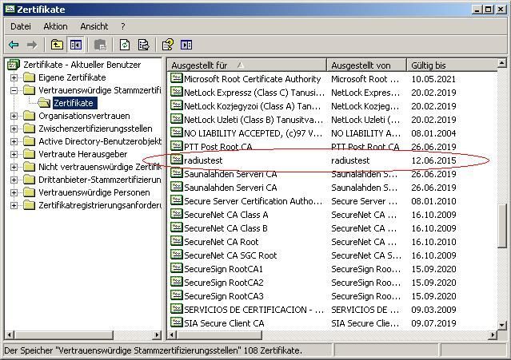Screen dimensions: 511x360
Task: Expand the Vertraute Herausgeber node
Action: (14, 155)
